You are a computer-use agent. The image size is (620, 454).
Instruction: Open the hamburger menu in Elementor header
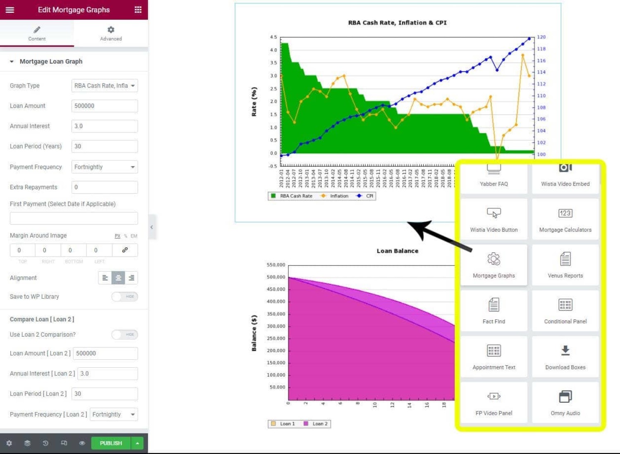10,10
